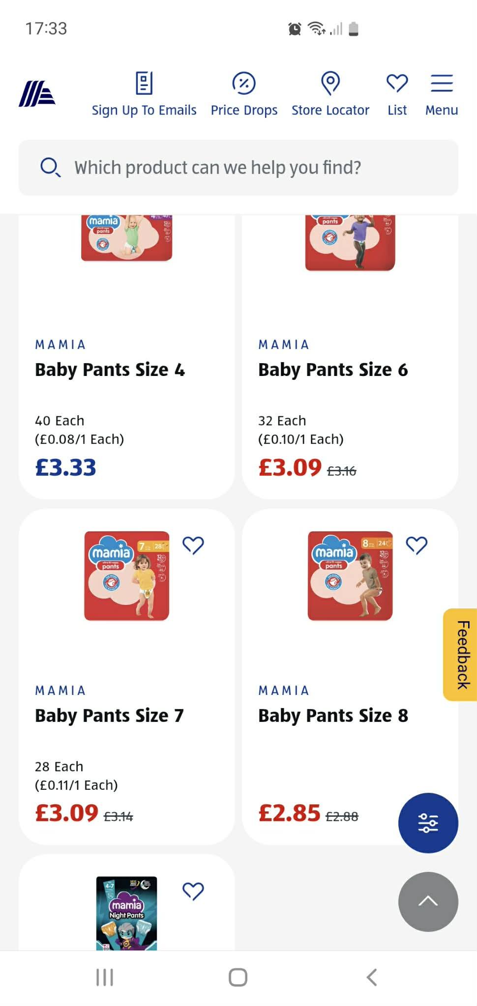The width and height of the screenshot is (477, 1006).
Task: Open Android recent apps
Action: (x=105, y=977)
